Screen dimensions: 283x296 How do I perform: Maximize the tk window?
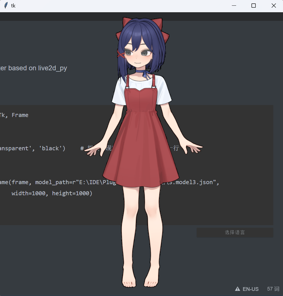(x=254, y=6)
